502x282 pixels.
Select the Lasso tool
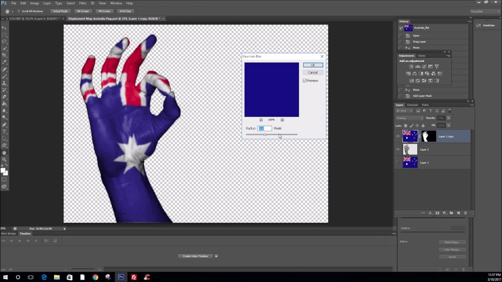coord(4,41)
